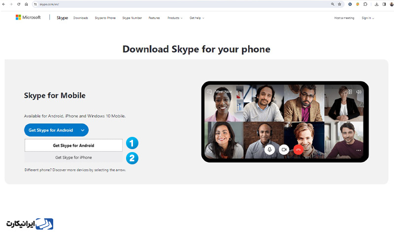The width and height of the screenshot is (394, 234).
Task: Go back with the browser back arrow
Action: [4, 4]
